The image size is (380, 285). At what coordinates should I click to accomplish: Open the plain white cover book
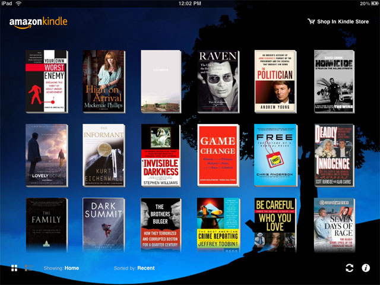click(x=161, y=81)
